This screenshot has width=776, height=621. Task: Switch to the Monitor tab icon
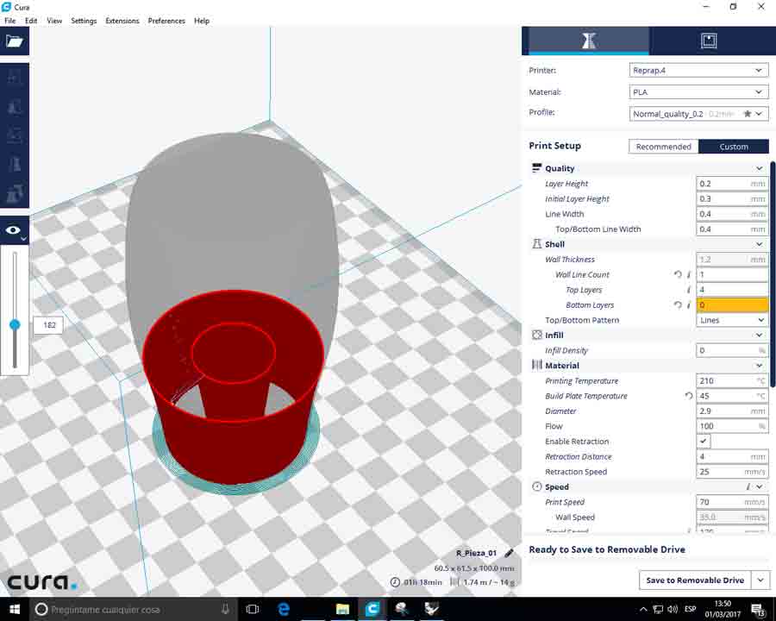click(x=709, y=41)
